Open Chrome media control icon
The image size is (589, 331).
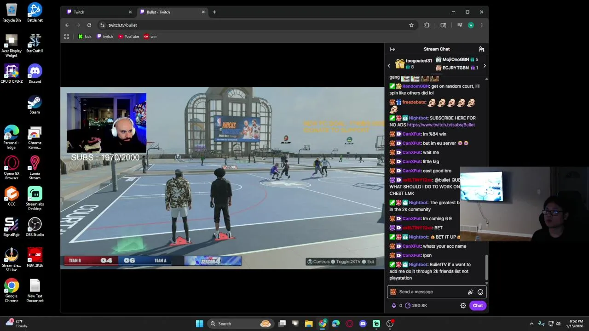(459, 25)
